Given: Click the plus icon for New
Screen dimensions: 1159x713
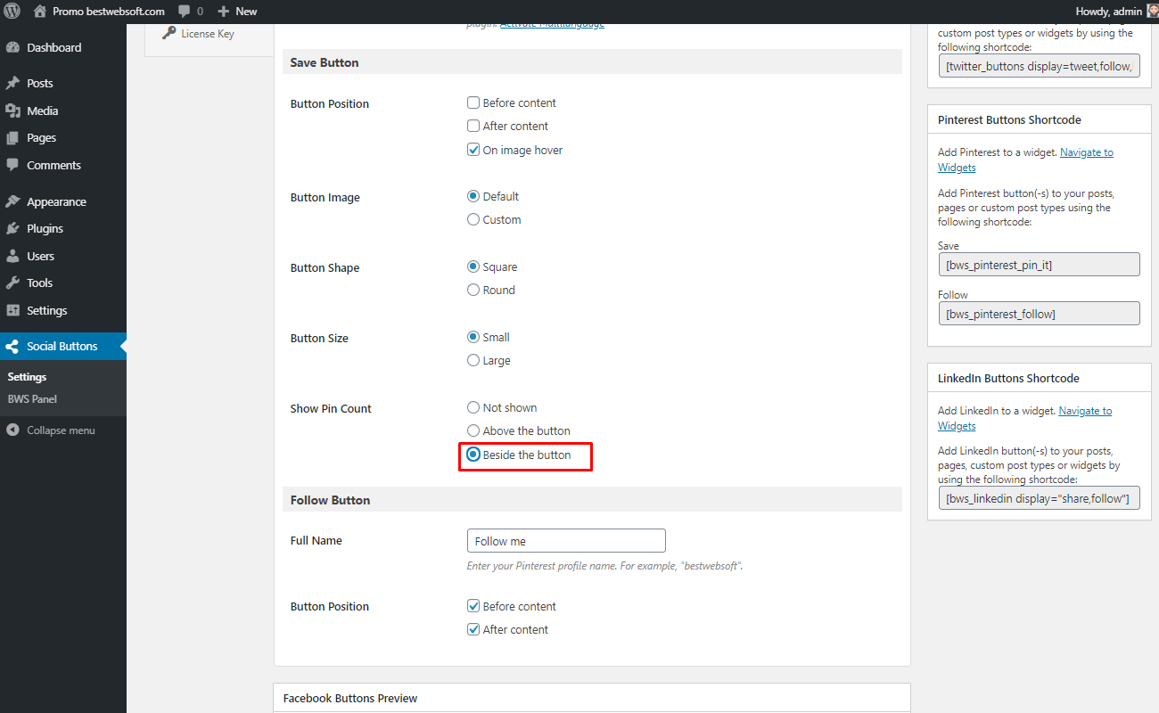Looking at the screenshot, I should (224, 12).
